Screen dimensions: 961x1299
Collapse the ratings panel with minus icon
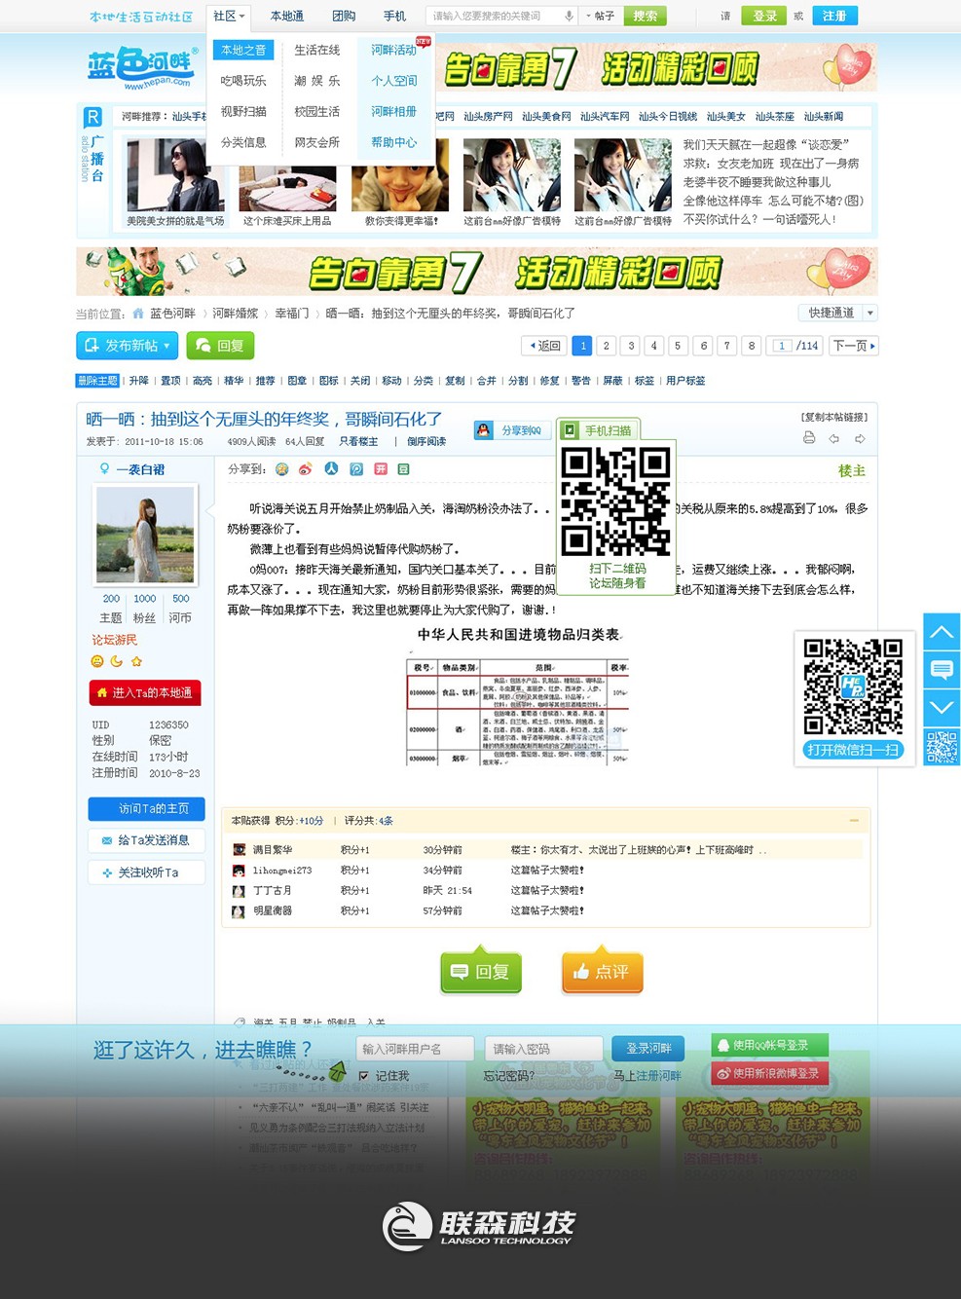[854, 821]
